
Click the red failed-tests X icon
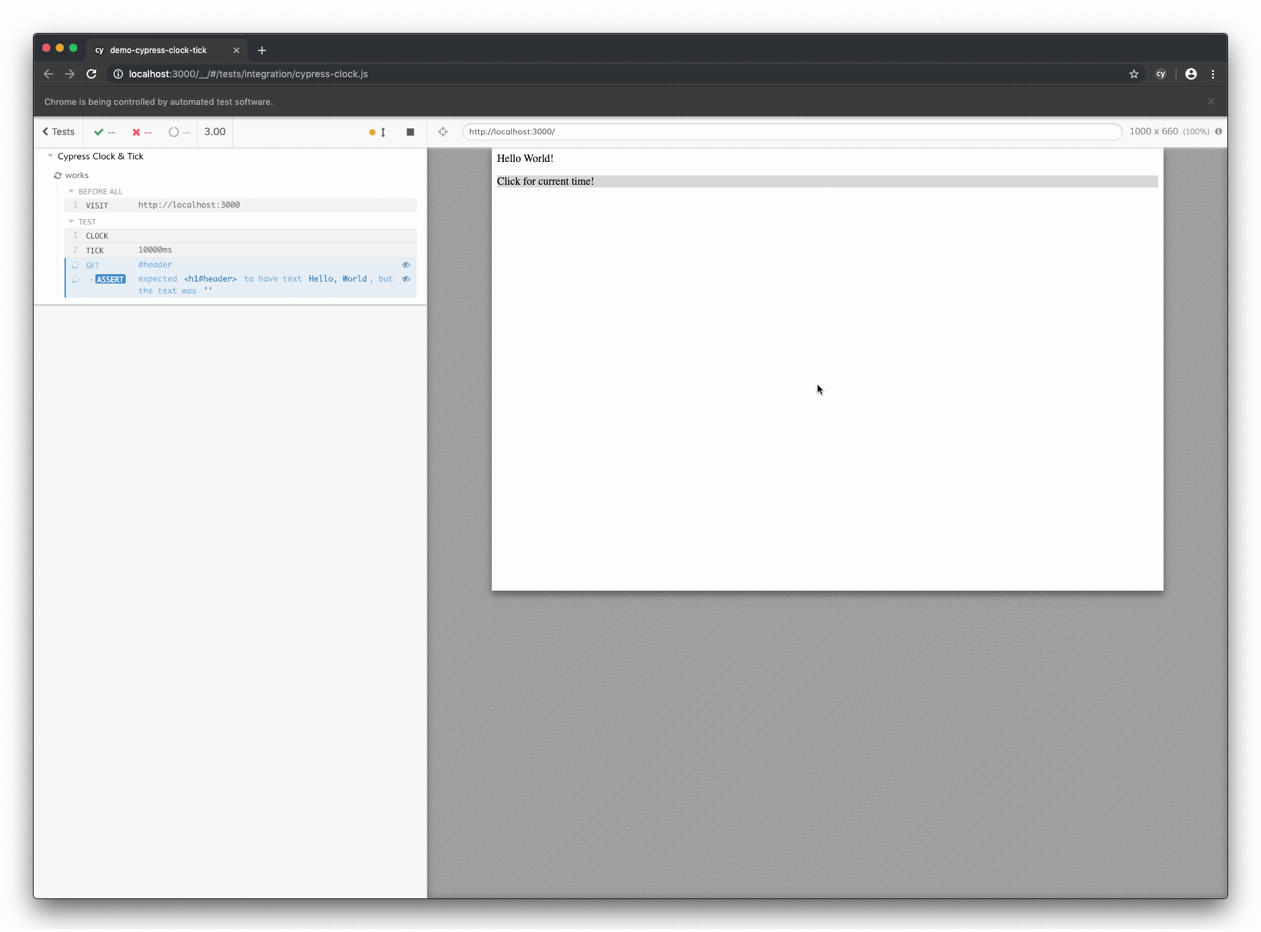pyautogui.click(x=136, y=132)
